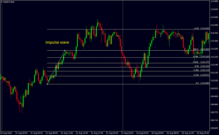Click the 21 Aug 02:45 time axis label

[21, 133]
